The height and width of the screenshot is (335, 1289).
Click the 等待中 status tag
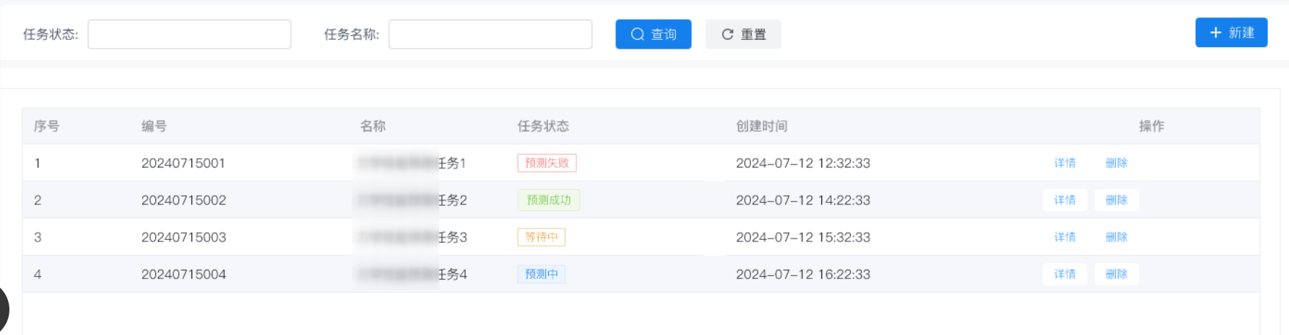(x=541, y=237)
